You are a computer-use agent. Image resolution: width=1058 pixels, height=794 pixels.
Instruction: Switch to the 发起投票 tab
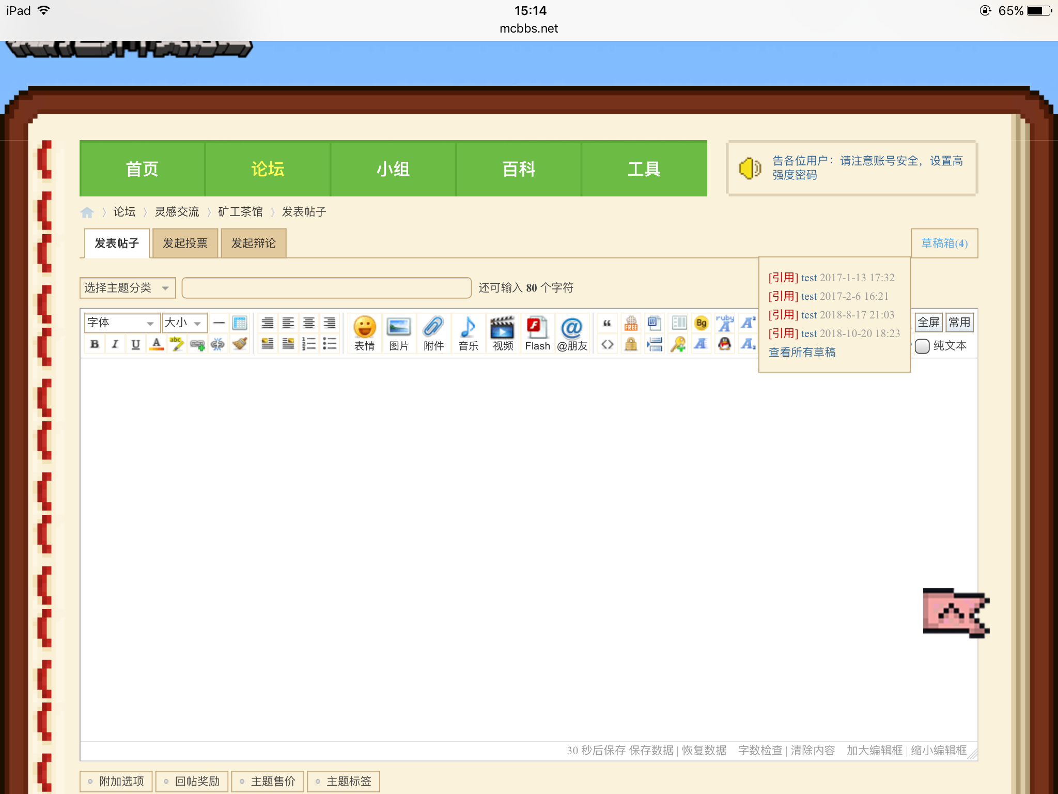click(x=185, y=243)
